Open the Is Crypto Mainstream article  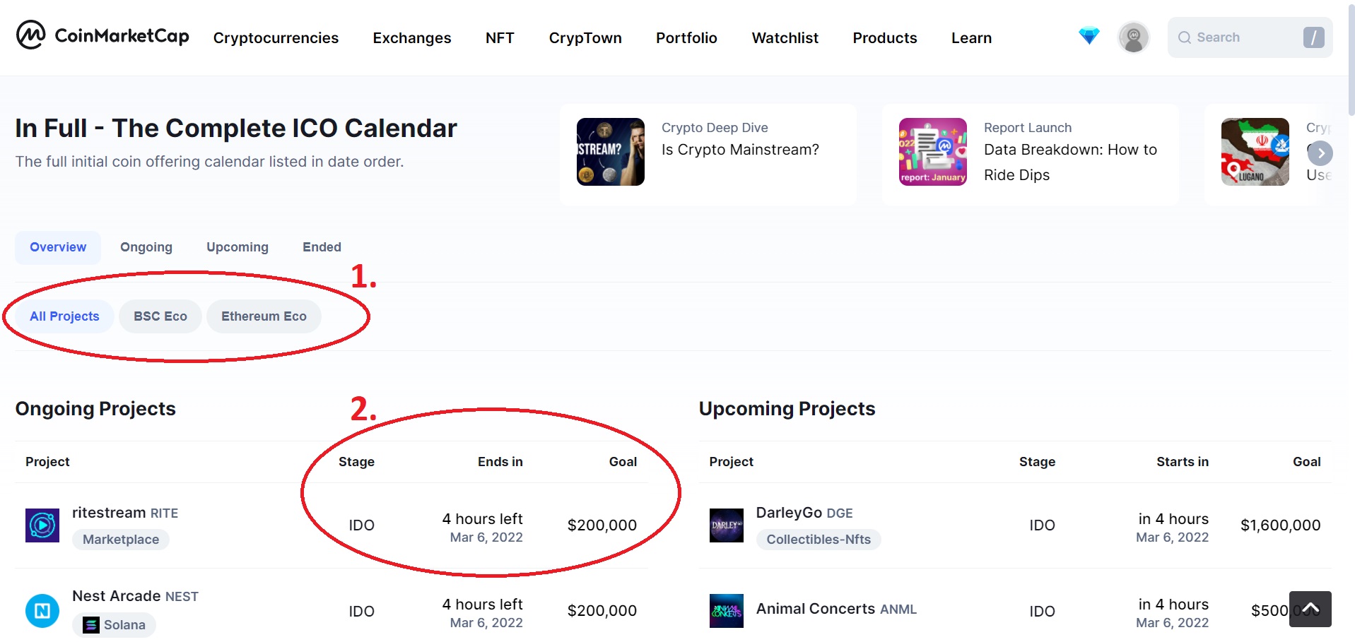click(x=739, y=150)
